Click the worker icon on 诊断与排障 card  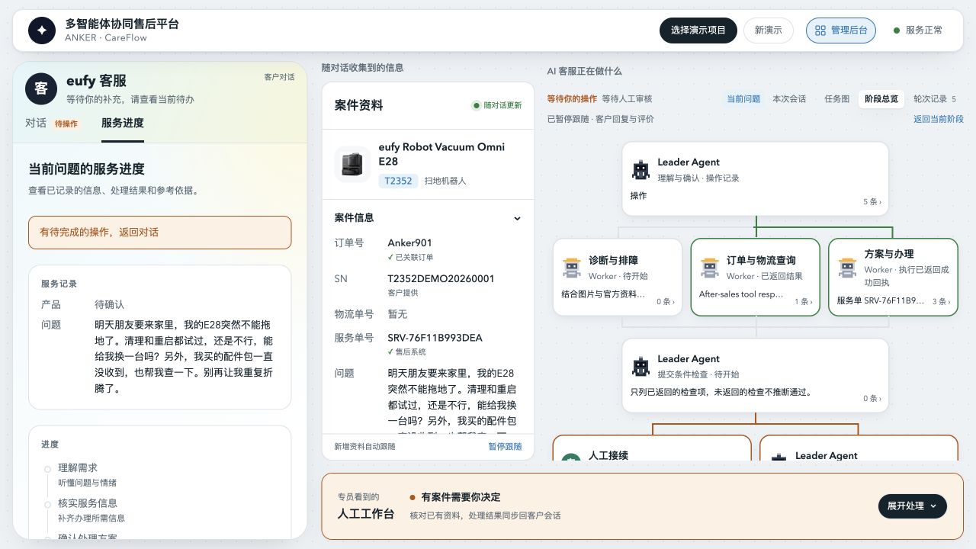[x=572, y=267]
